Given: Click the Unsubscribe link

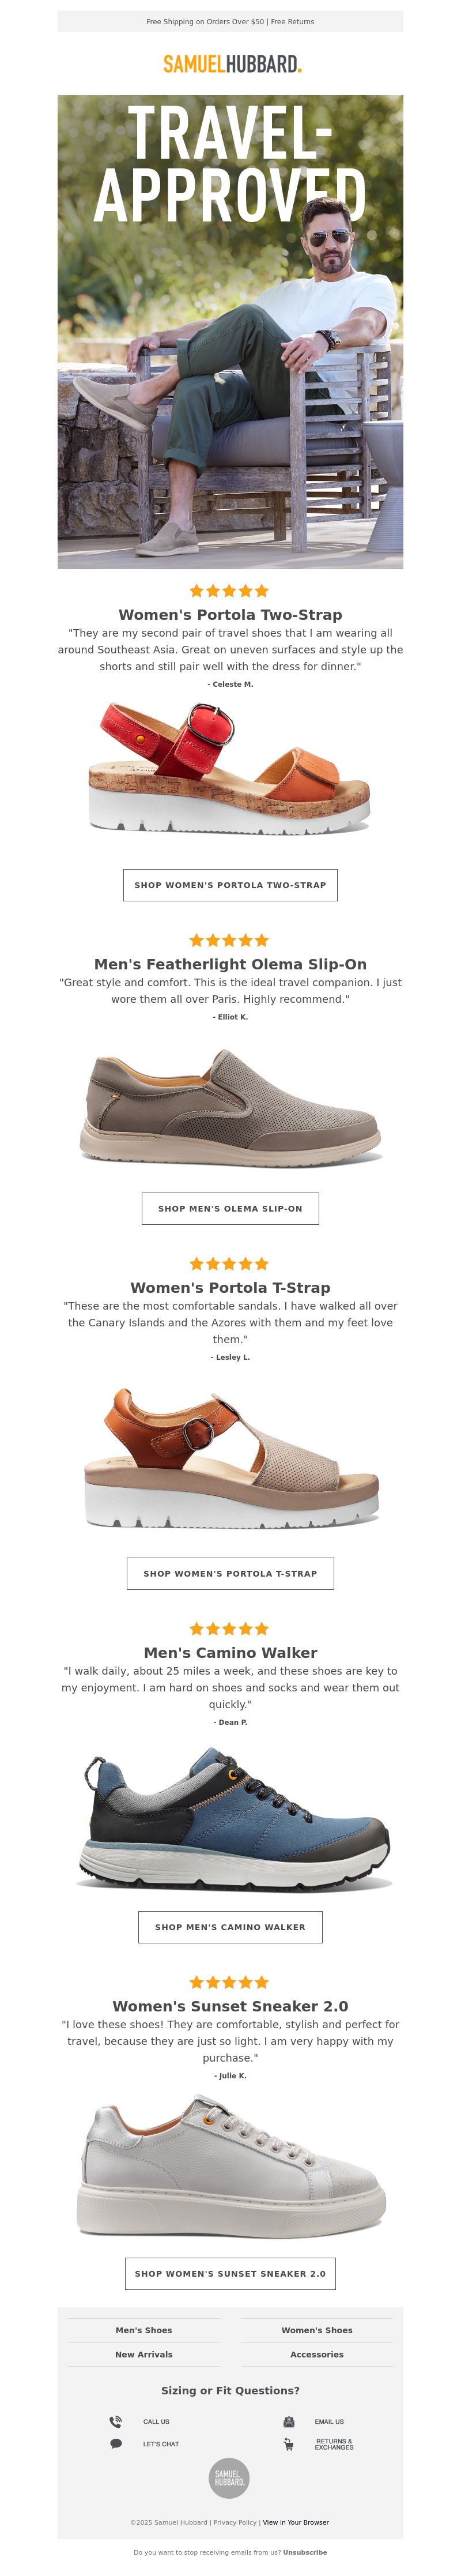Looking at the screenshot, I should [305, 2552].
